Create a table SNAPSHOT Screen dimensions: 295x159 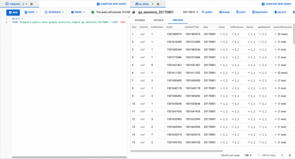260,12
